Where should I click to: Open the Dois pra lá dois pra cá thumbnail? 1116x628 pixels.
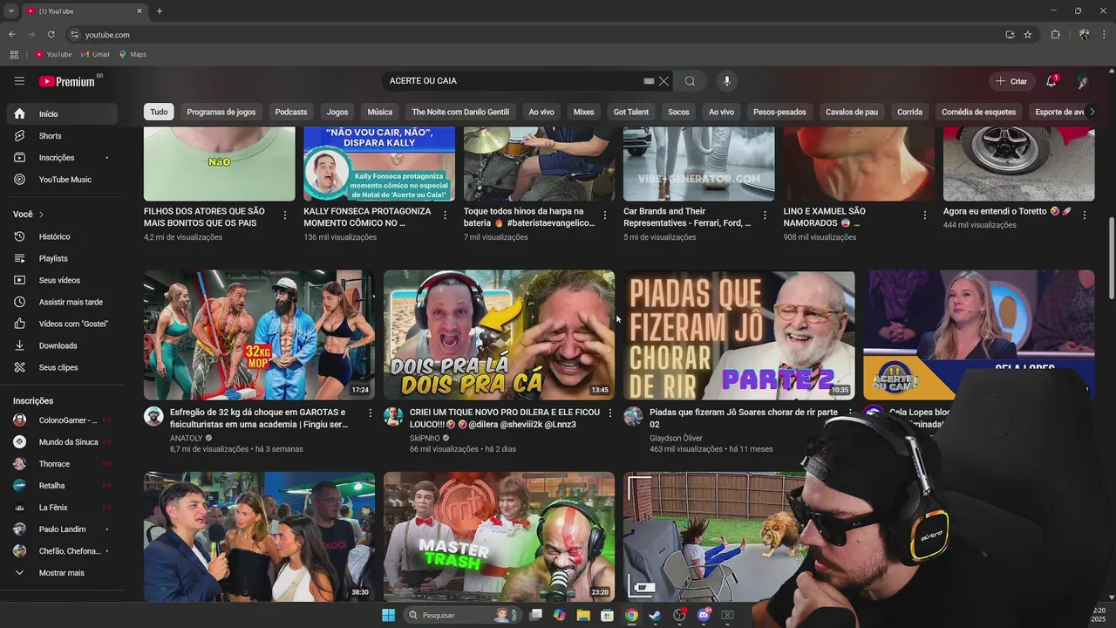click(499, 335)
